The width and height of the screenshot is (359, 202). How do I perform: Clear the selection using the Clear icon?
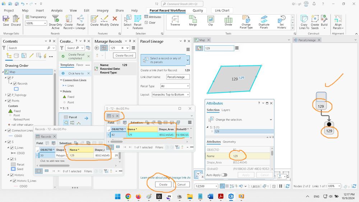tap(150, 23)
